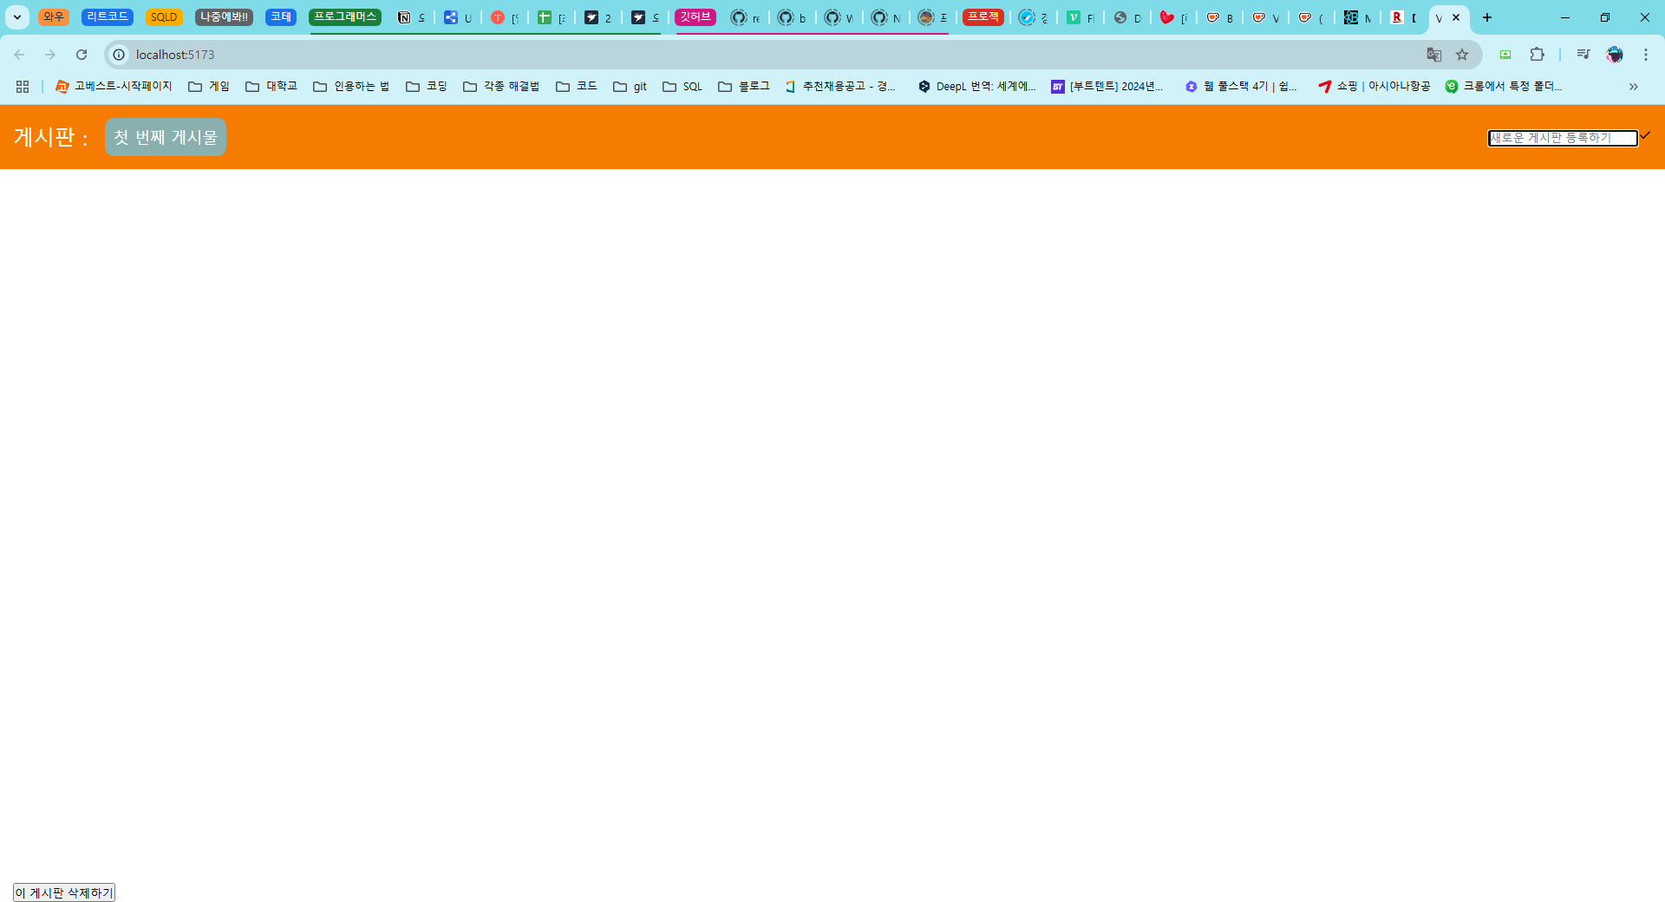The width and height of the screenshot is (1665, 902).
Task: Expand the 와우 tab group
Action: (x=54, y=17)
